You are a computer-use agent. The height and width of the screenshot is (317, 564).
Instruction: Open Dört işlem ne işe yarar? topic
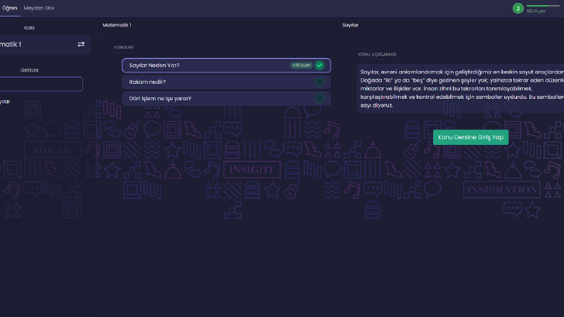226,99
